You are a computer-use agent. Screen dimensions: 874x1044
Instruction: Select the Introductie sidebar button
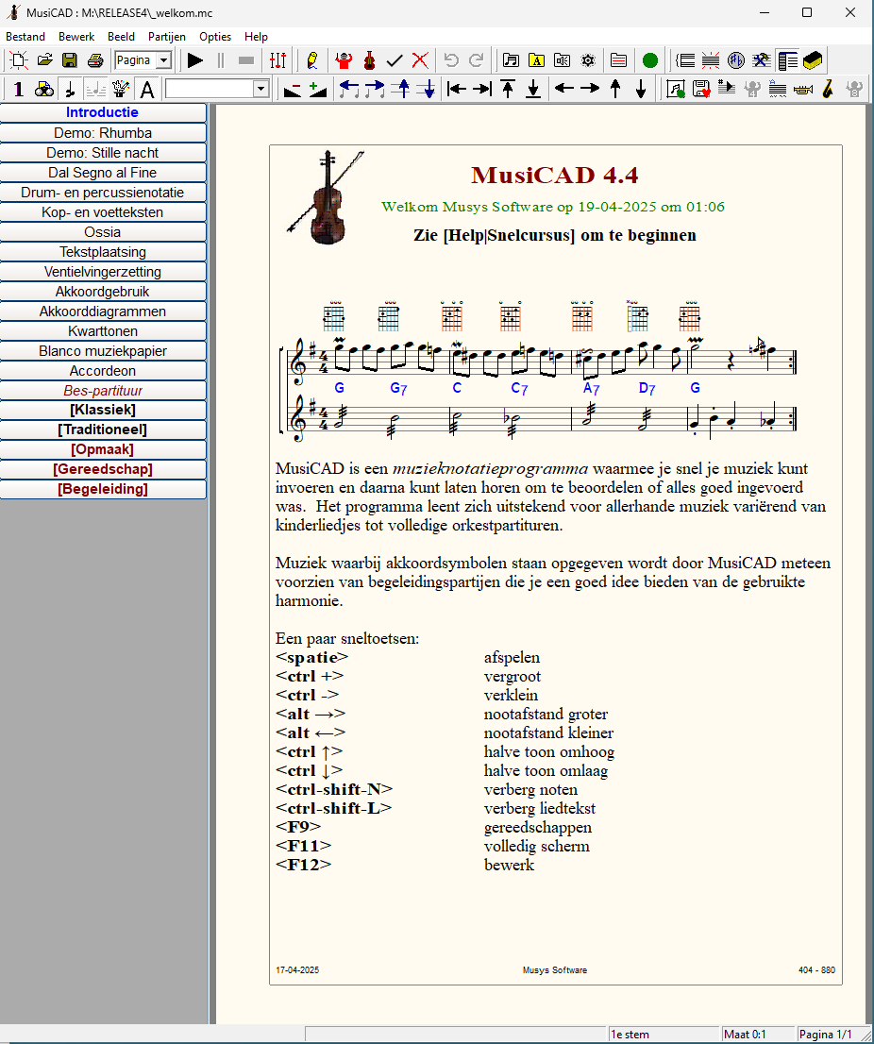click(103, 112)
